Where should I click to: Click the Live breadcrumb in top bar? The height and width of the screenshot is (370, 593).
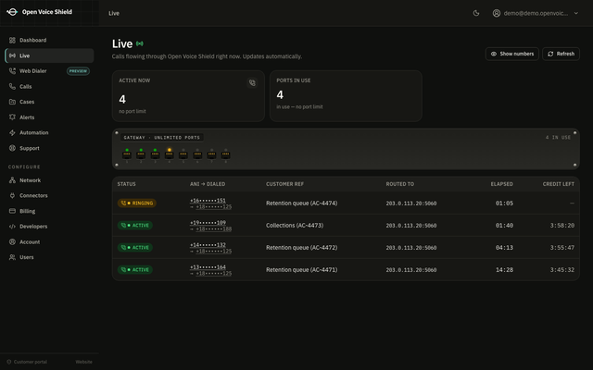coord(114,13)
